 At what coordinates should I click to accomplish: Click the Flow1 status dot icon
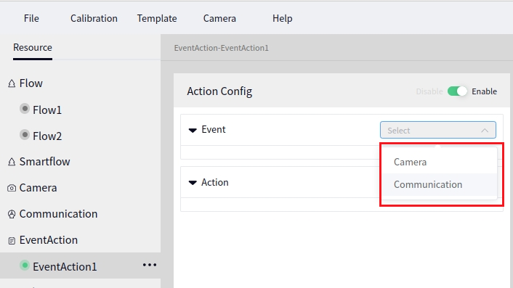[25, 108]
